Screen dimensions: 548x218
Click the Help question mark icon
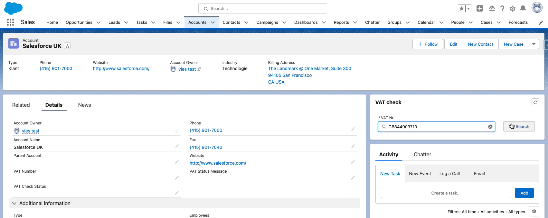[502, 9]
